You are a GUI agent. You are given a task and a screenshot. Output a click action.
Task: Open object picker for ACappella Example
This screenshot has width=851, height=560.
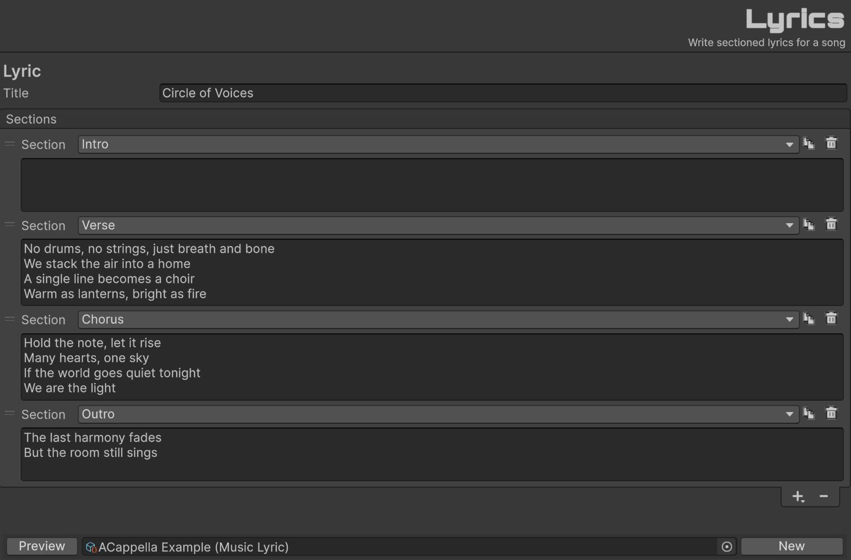pyautogui.click(x=727, y=546)
